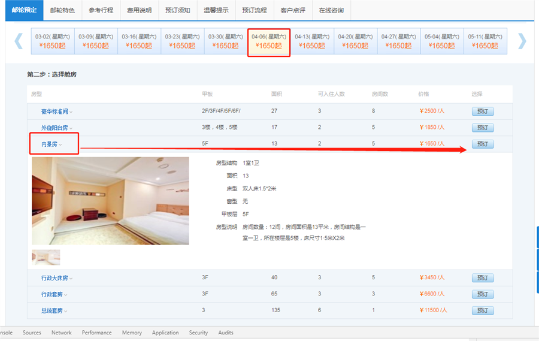Open the 在线咨询 tab
The height and width of the screenshot is (341, 539).
point(331,10)
